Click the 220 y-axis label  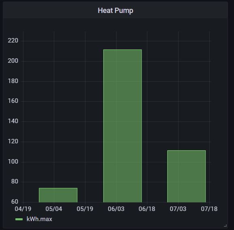[x=13, y=40]
